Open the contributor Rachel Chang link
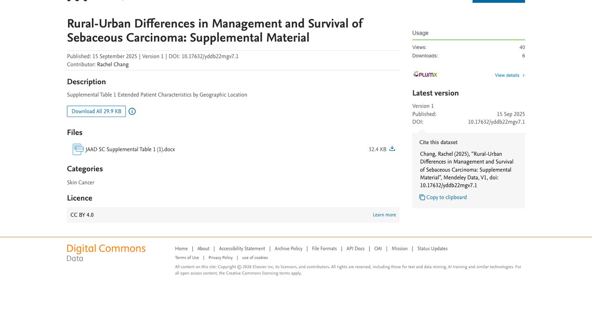592x333 pixels. 113,65
